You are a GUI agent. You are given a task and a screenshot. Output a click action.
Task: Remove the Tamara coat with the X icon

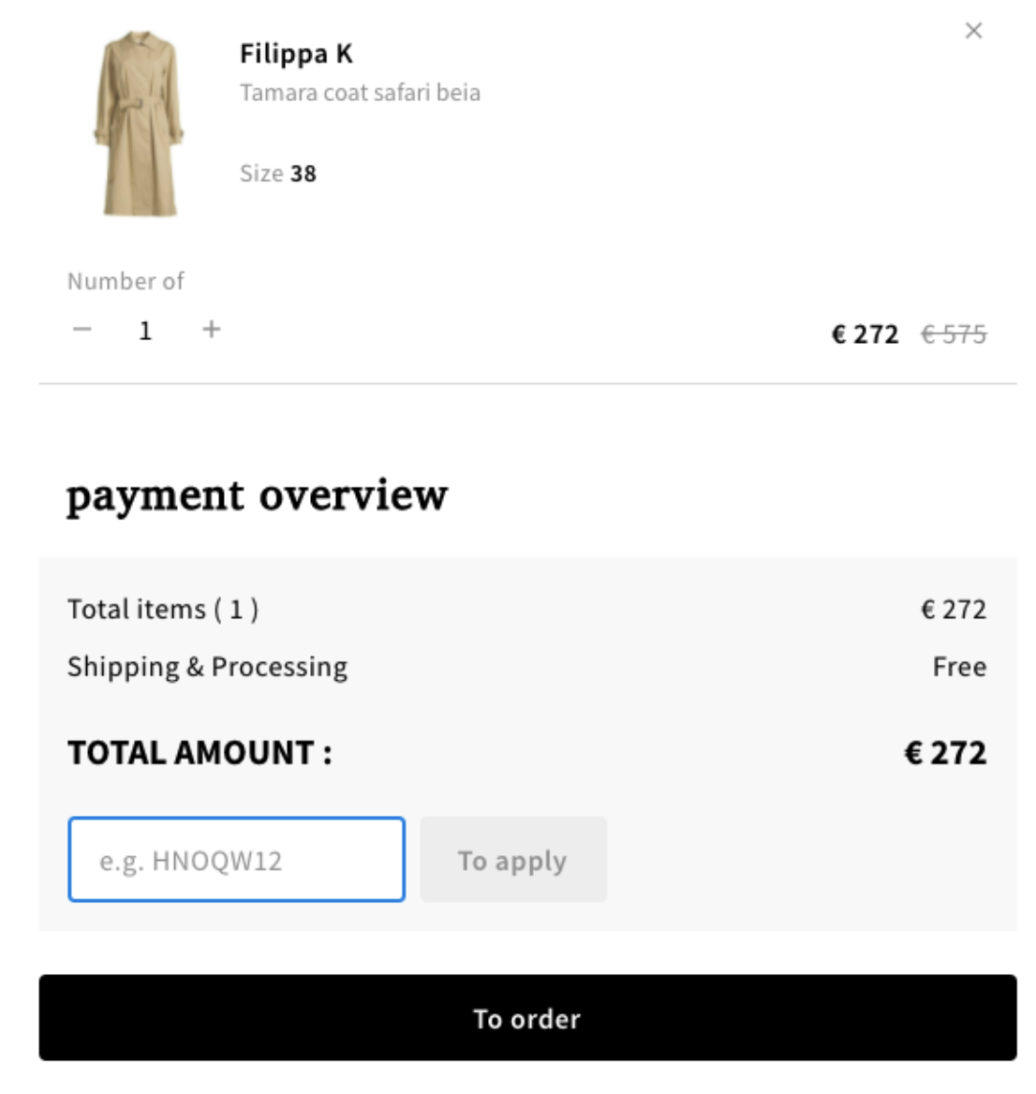tap(973, 31)
